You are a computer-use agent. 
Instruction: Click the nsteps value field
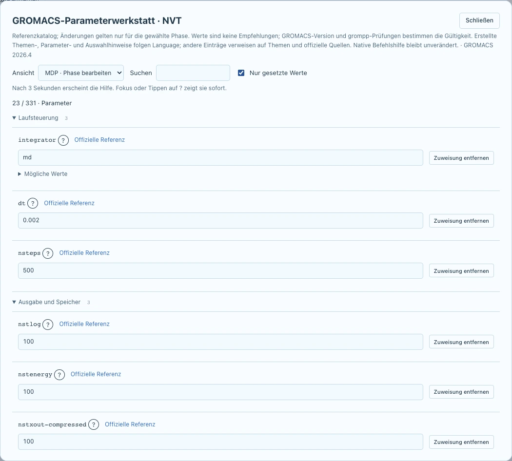point(220,270)
